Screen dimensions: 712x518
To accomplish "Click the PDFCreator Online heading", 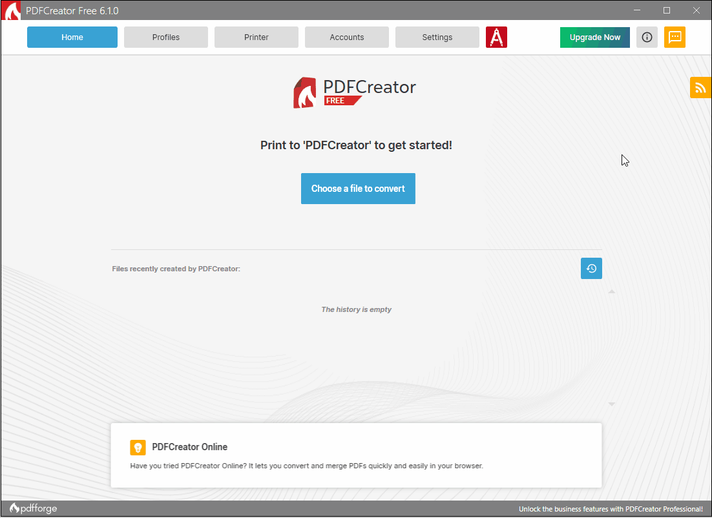I will point(189,447).
